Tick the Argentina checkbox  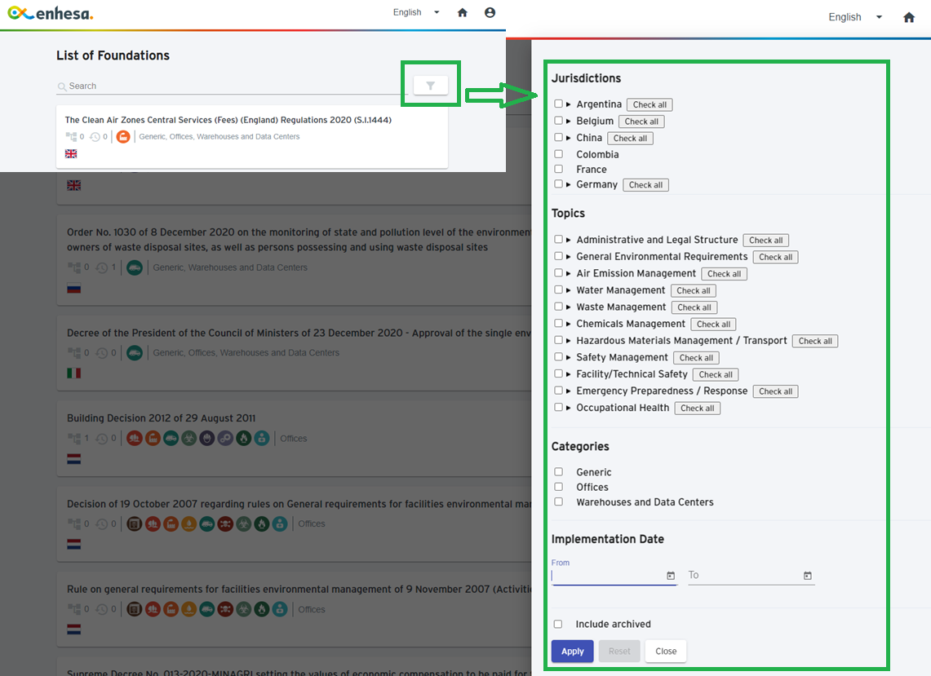pos(558,104)
